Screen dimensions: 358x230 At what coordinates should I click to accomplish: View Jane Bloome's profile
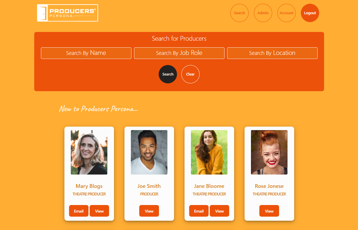point(219,211)
